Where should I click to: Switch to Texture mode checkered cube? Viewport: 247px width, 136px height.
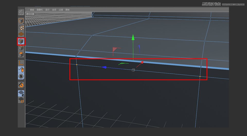[21, 28]
